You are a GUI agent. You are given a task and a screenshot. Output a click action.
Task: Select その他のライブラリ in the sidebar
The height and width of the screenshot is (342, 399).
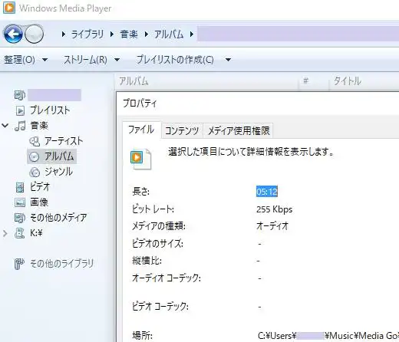[62, 264]
